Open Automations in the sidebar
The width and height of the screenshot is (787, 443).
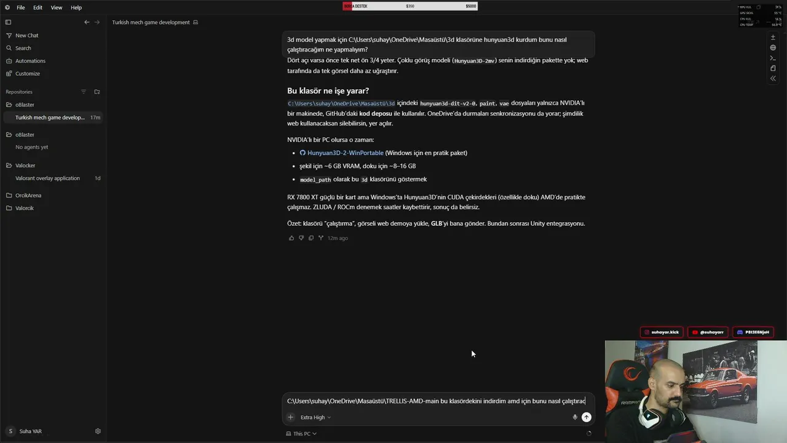point(53,61)
